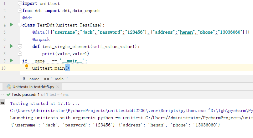
Task: Run test_single_element via gutter arrow
Action: 11,46
